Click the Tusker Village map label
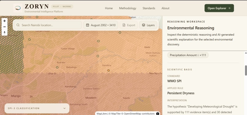 pyautogui.click(x=68, y=49)
